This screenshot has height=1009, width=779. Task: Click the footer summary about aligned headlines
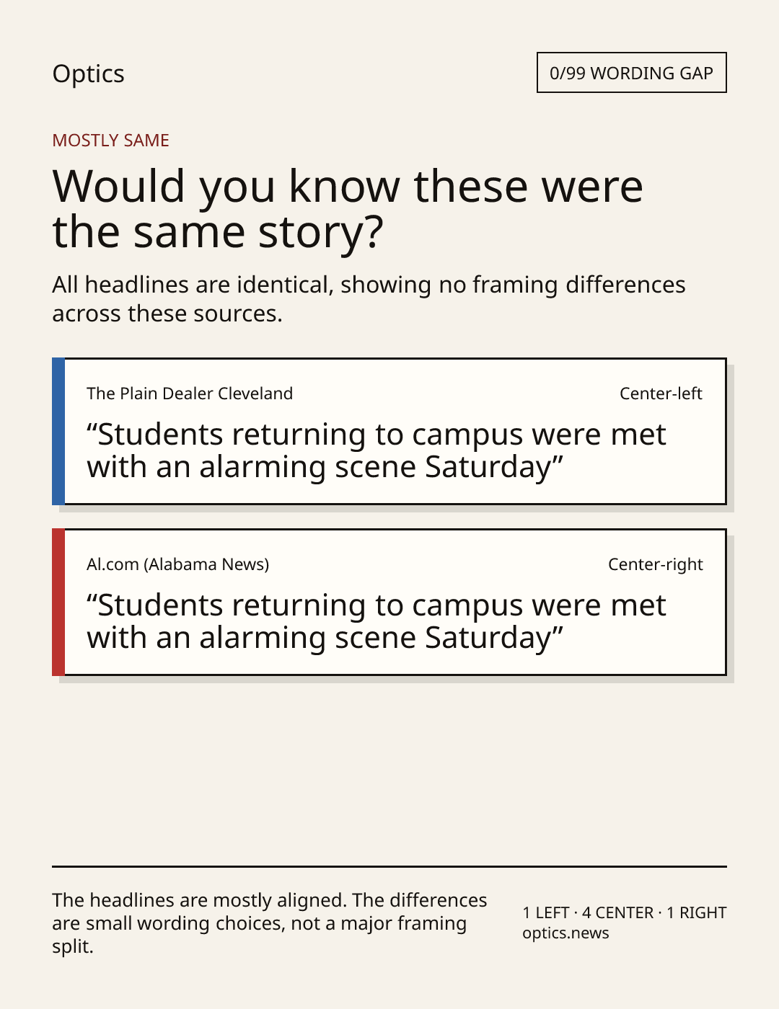(270, 923)
